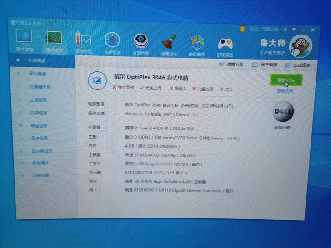
Task: Open the 问题反馈 feedback link
Action: coord(270,30)
